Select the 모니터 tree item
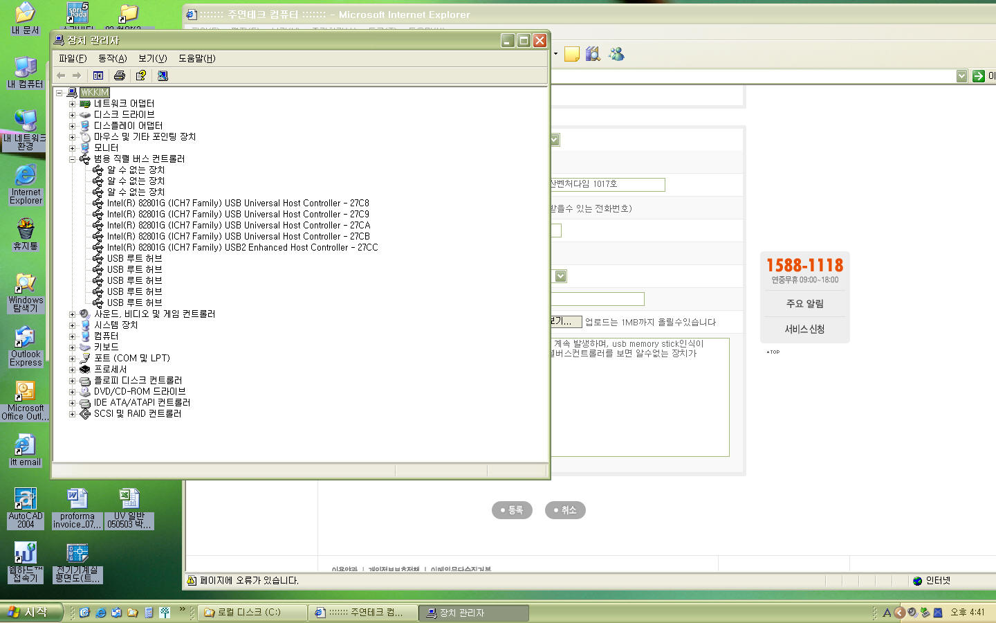Viewport: 996px width, 623px height. tap(106, 147)
